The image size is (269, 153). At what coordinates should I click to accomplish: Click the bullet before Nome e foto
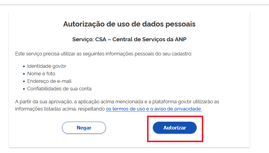24,74
